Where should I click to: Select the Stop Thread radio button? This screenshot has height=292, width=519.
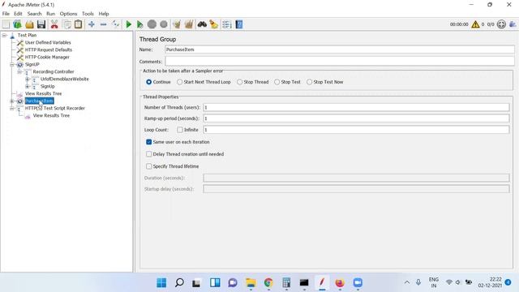[x=239, y=82]
